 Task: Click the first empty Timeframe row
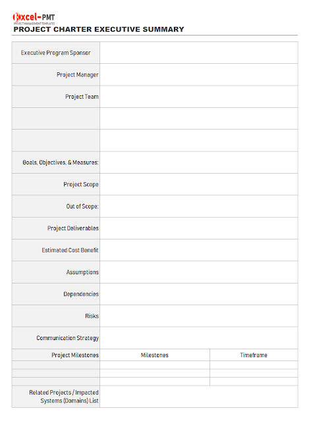[x=254, y=365]
